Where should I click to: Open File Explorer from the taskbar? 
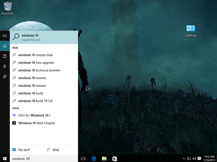pos(104,159)
